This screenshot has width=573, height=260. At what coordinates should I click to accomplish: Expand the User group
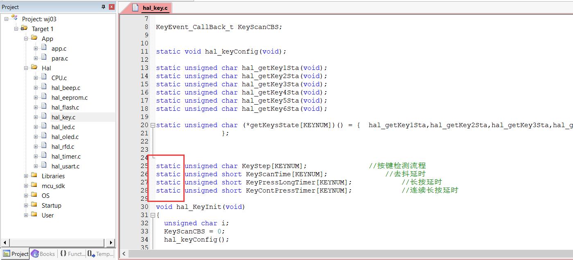(26, 215)
